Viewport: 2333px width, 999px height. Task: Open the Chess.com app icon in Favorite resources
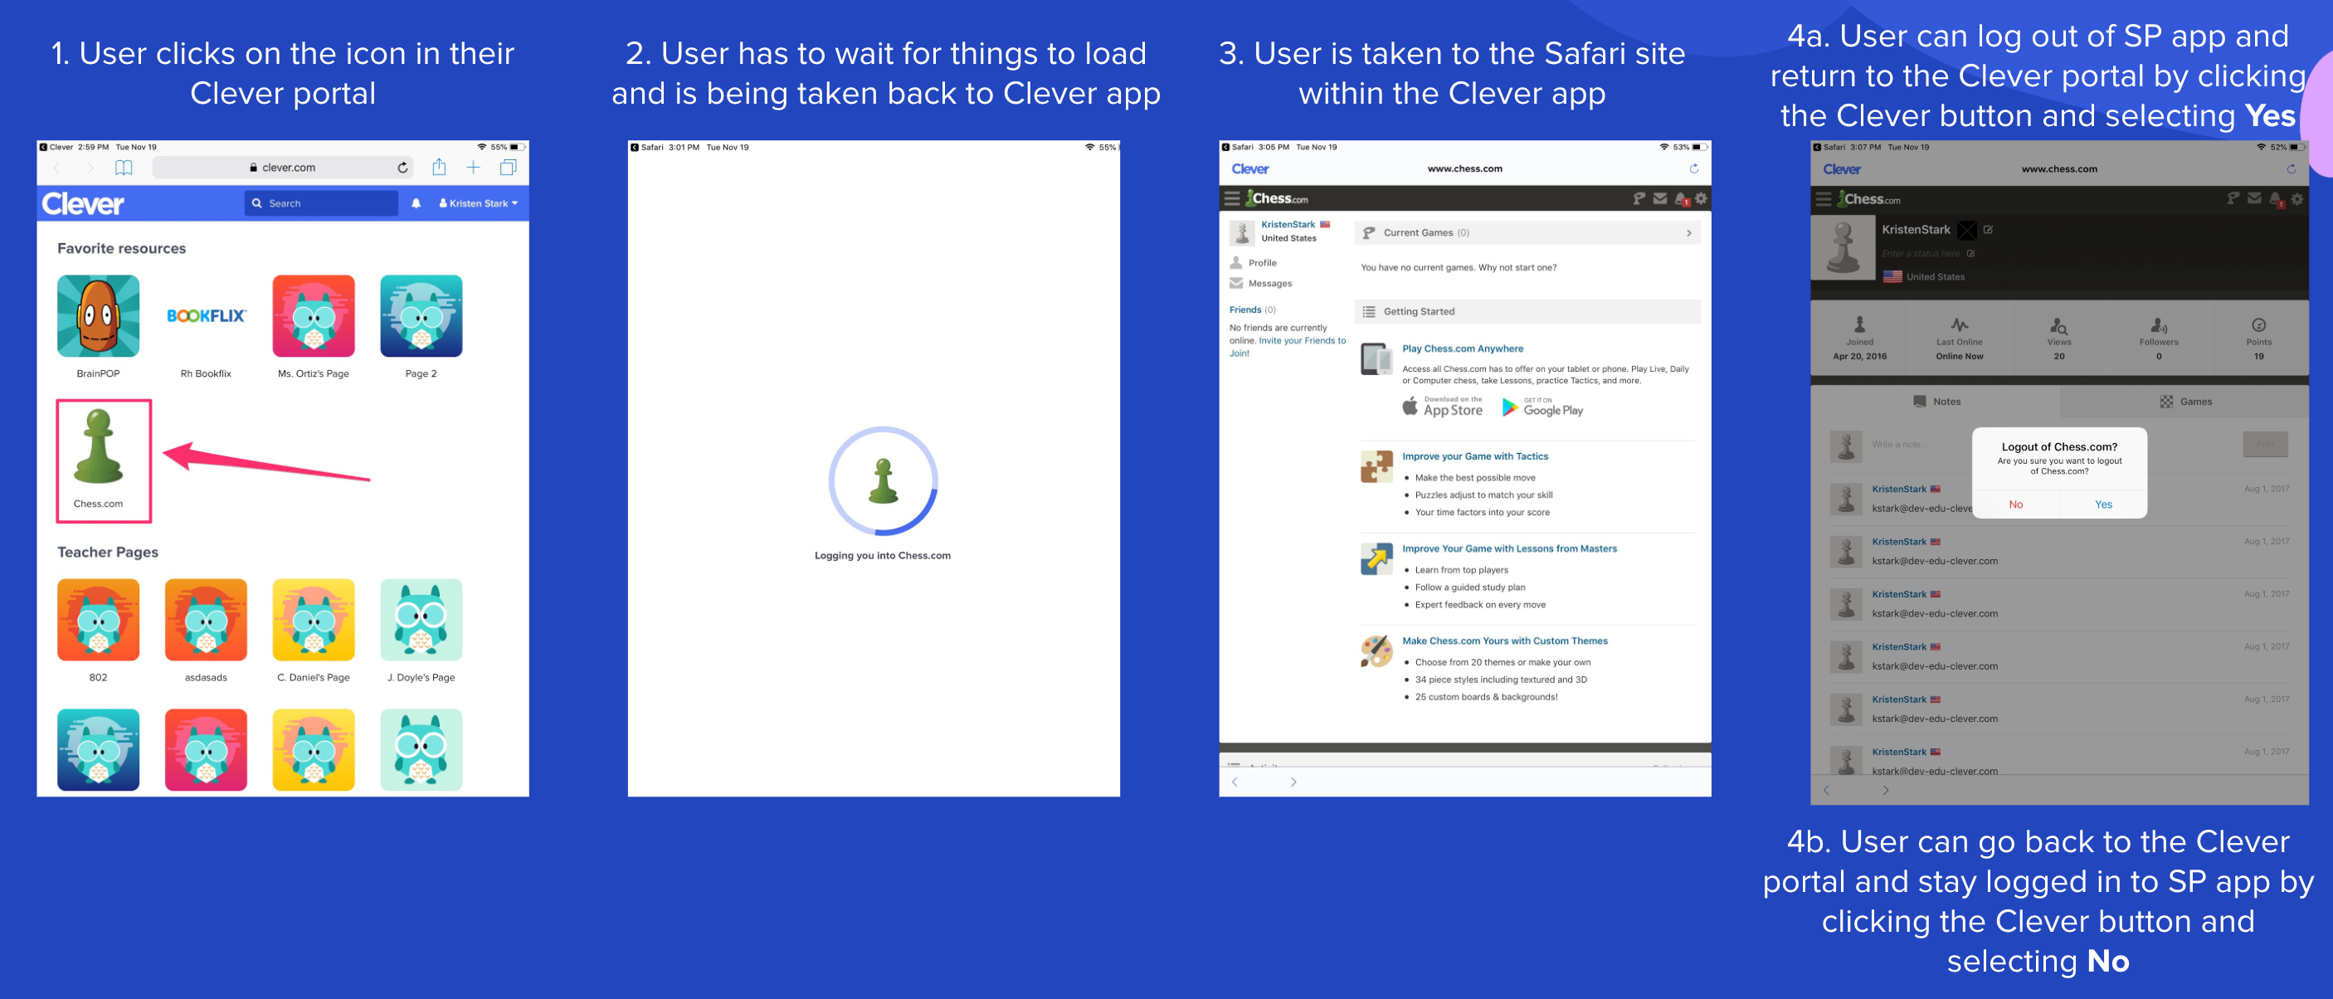[x=99, y=447]
